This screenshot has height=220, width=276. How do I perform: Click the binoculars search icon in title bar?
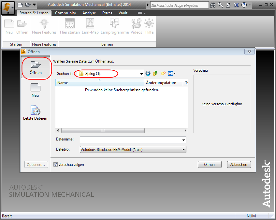(x=213, y=5)
